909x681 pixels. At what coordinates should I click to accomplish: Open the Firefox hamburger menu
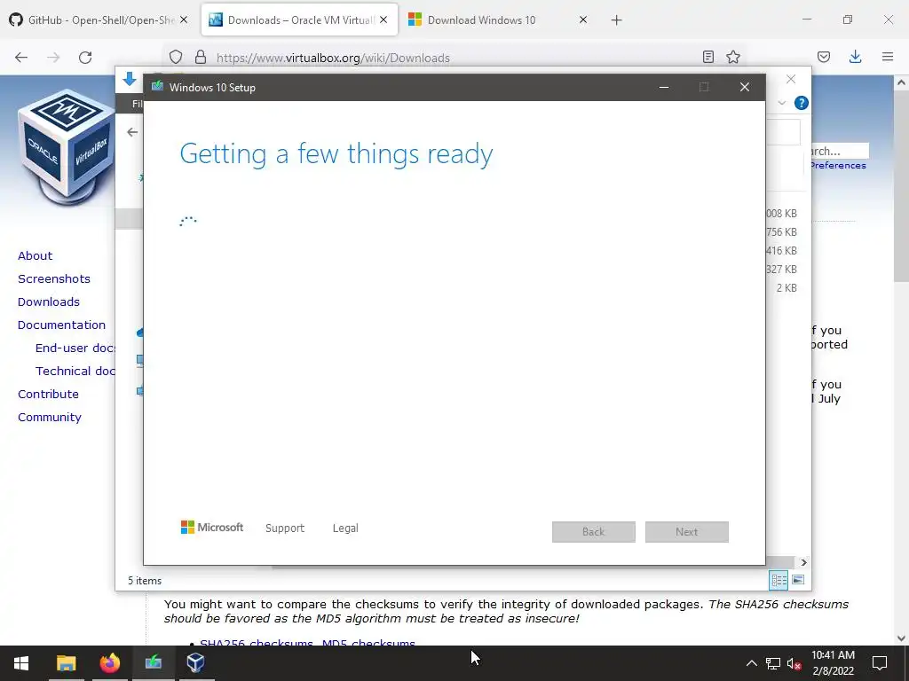pyautogui.click(x=888, y=57)
